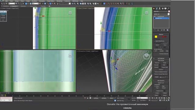Activate the Select and Move toolbar tool
The width and height of the screenshot is (195, 110).
click(26, 4)
